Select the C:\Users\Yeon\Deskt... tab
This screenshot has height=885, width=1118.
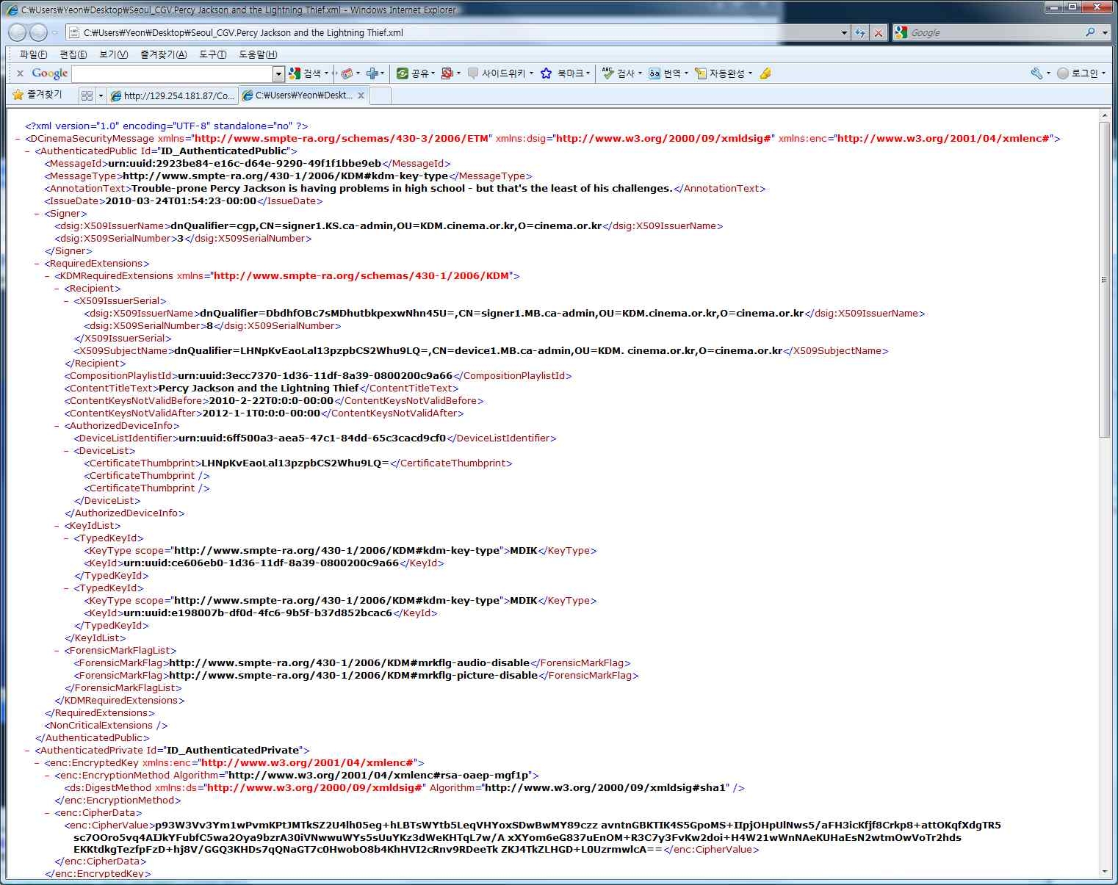(x=303, y=95)
